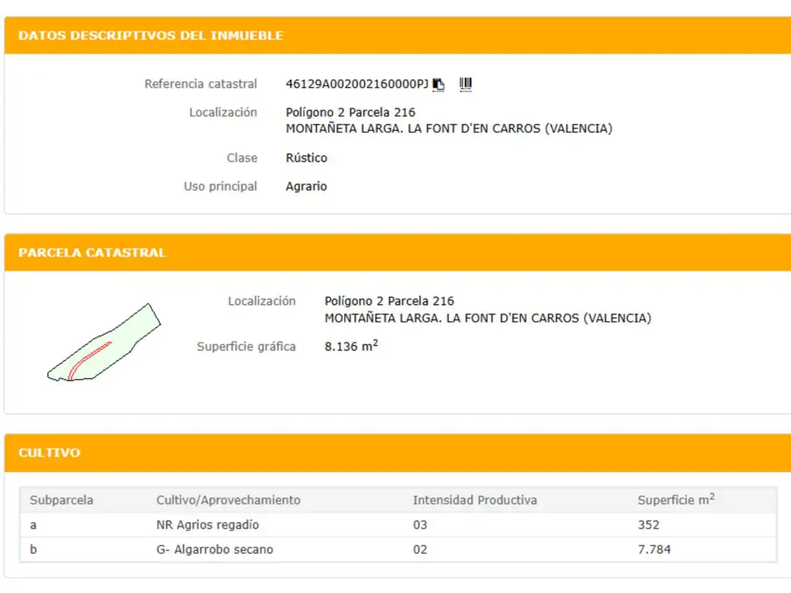Click the Intensidad Productiva column header

(x=475, y=500)
